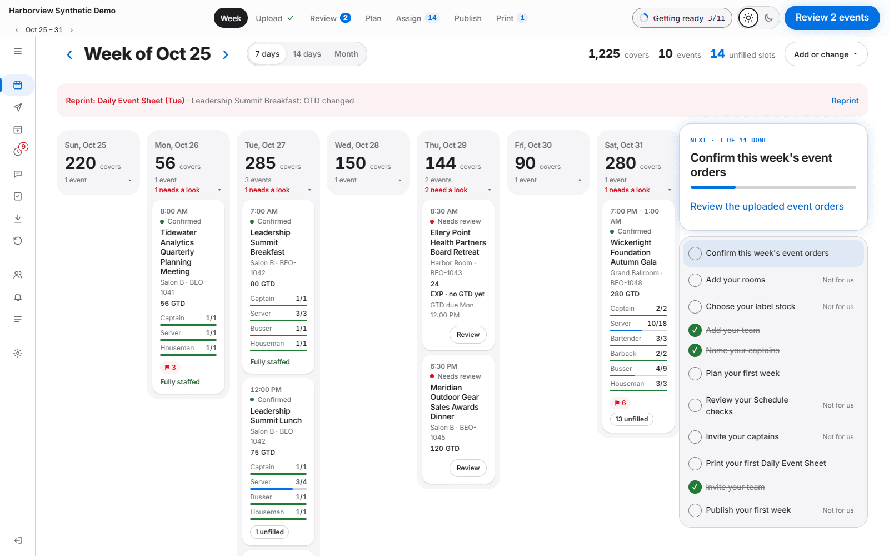Click the onboarding progress bar in the Next card
This screenshot has height=556, width=889.
(x=773, y=187)
